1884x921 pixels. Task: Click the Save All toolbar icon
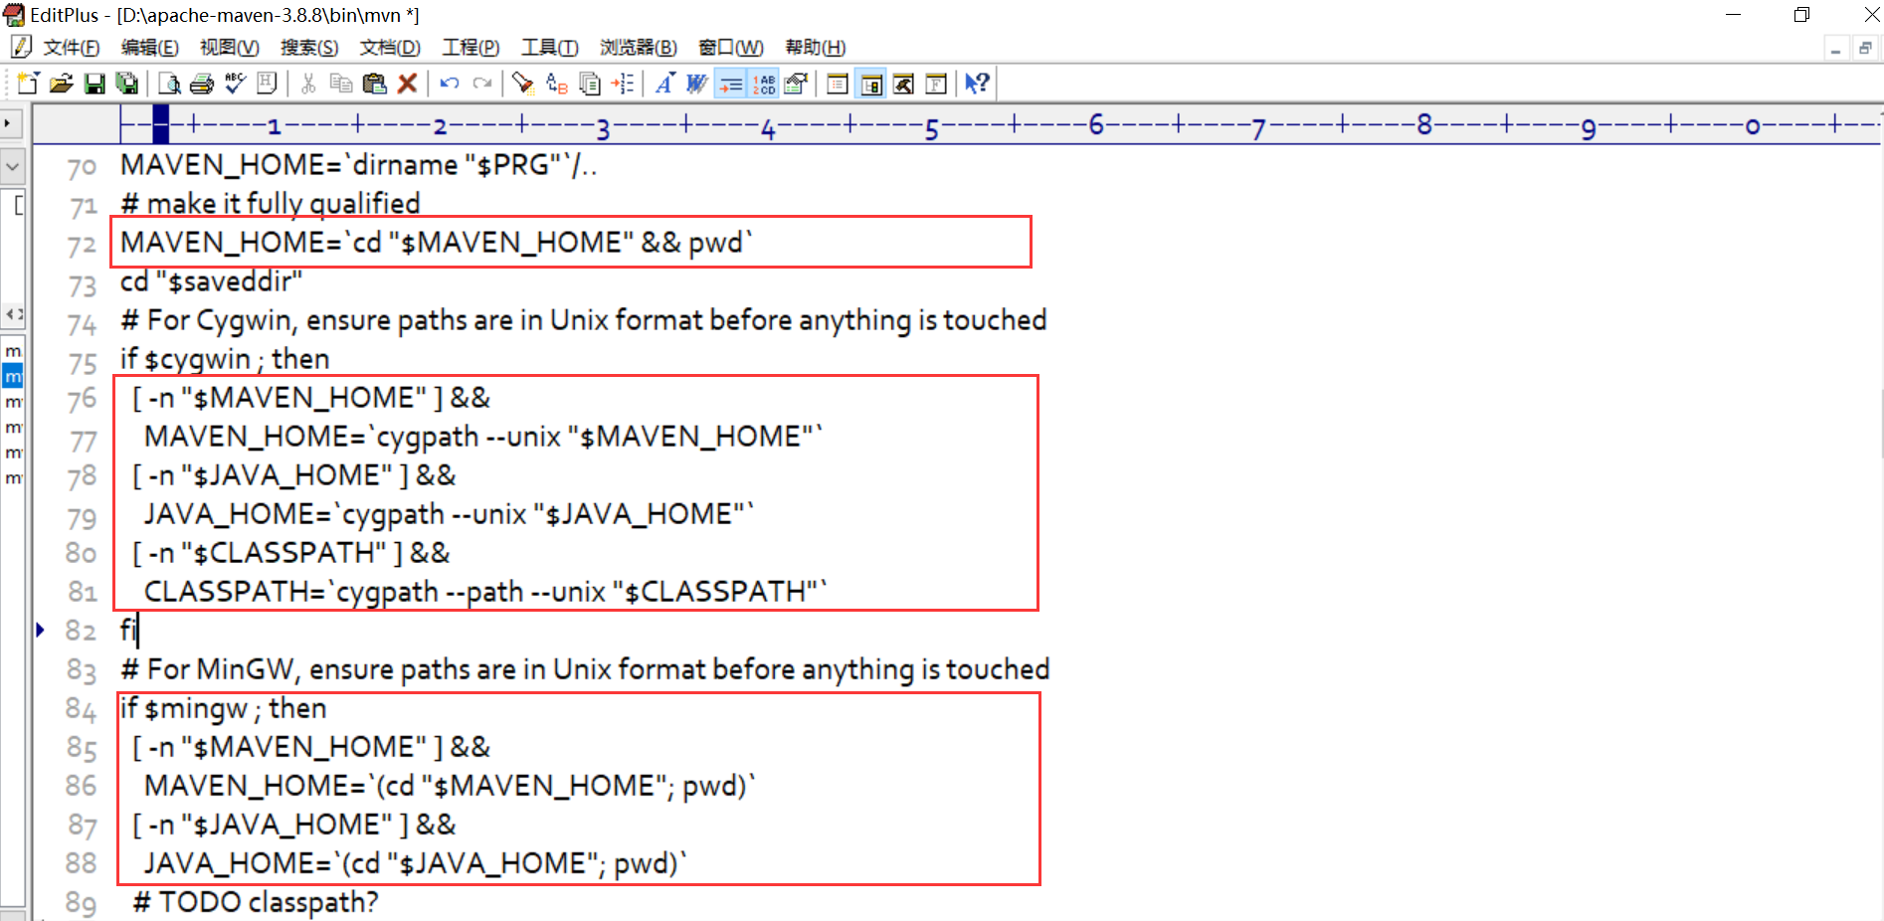(126, 84)
